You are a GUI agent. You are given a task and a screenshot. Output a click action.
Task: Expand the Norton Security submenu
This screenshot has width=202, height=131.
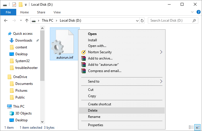(161, 52)
